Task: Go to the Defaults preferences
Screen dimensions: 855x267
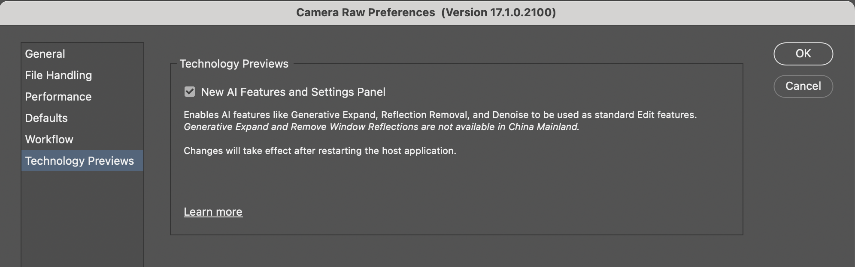Action: coord(46,118)
